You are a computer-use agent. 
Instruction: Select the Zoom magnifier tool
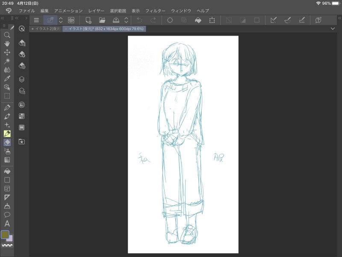click(x=7, y=35)
